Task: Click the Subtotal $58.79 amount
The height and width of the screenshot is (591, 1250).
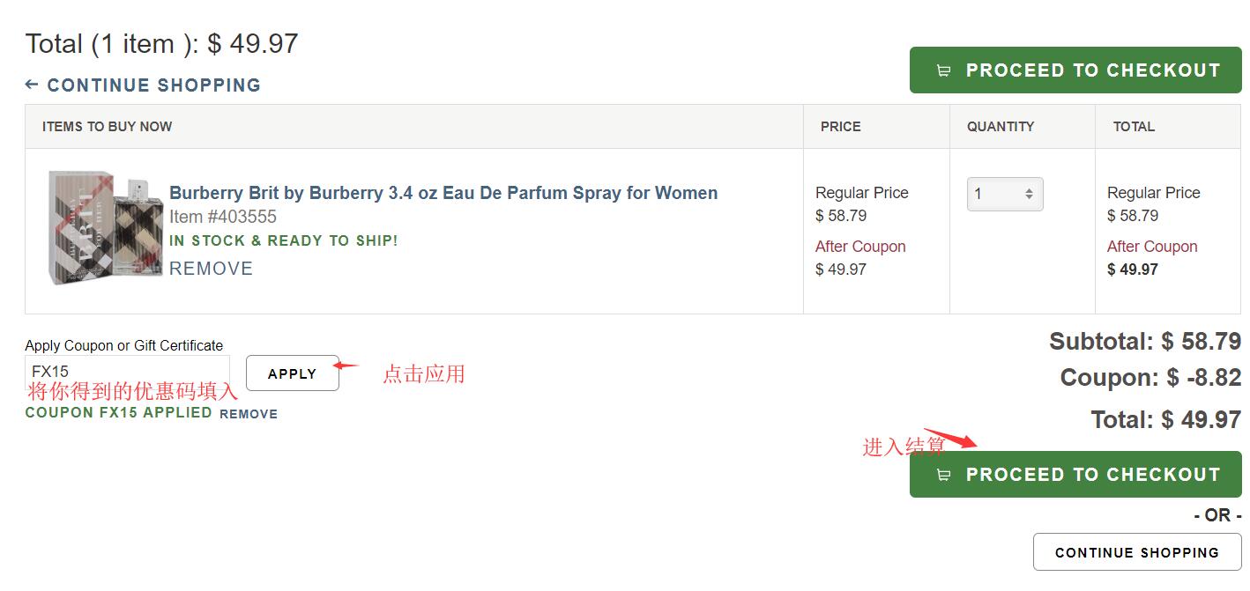Action: [1201, 342]
